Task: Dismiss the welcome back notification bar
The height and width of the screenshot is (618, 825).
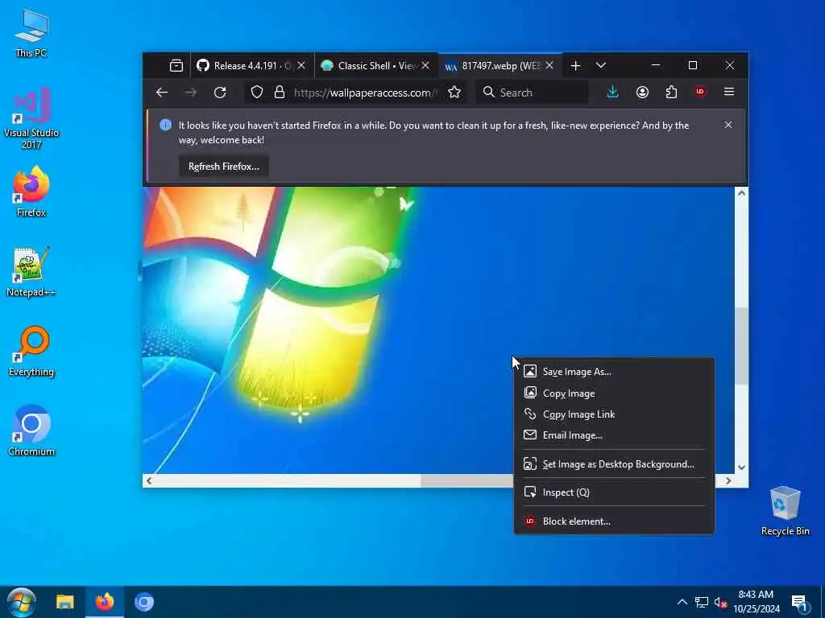Action: tap(728, 125)
